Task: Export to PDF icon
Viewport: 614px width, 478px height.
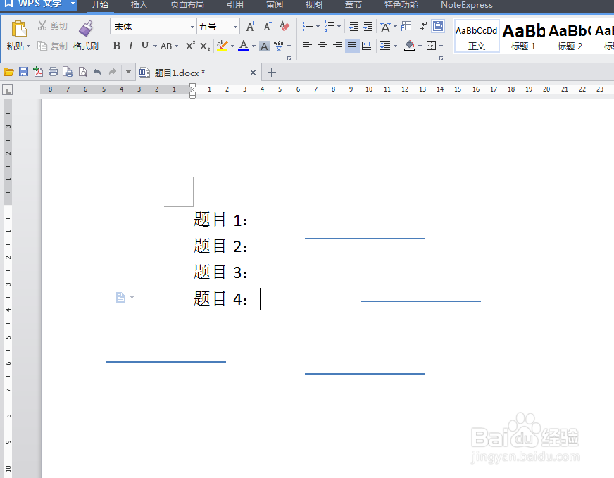Action: tap(38, 72)
